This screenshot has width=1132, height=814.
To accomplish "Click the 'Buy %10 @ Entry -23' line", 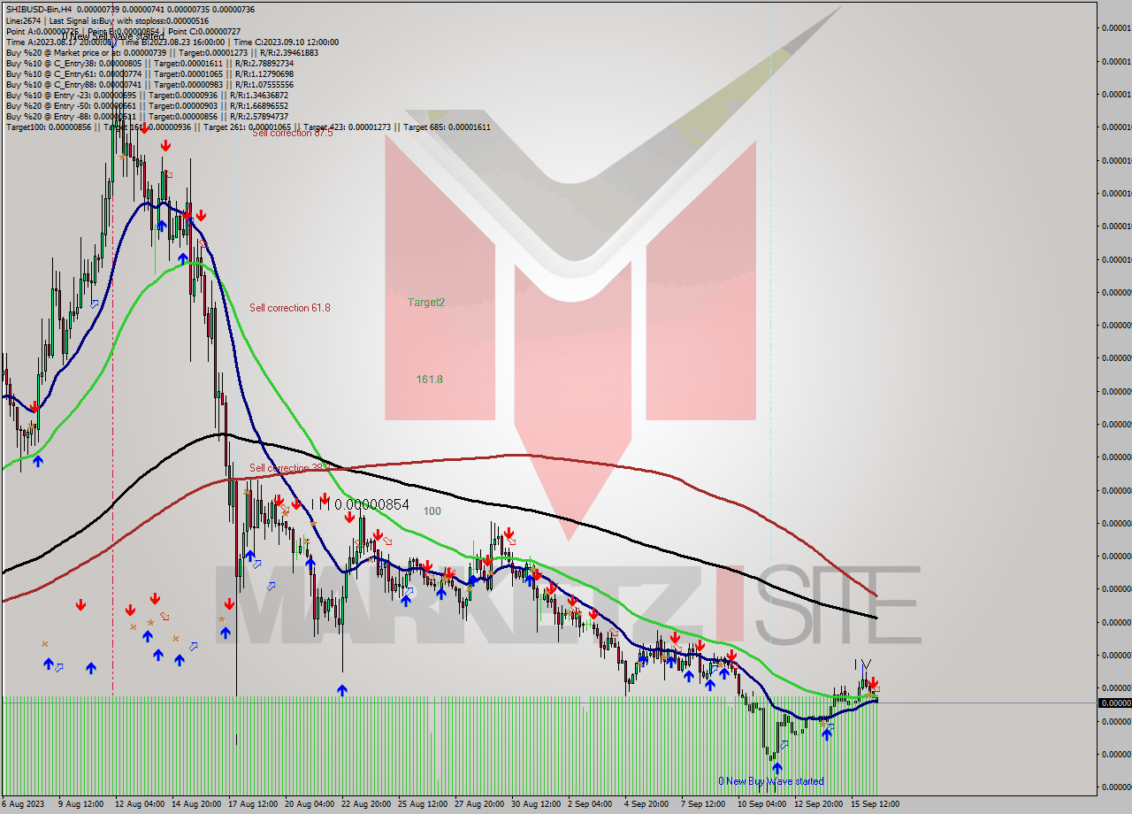I will [x=147, y=95].
